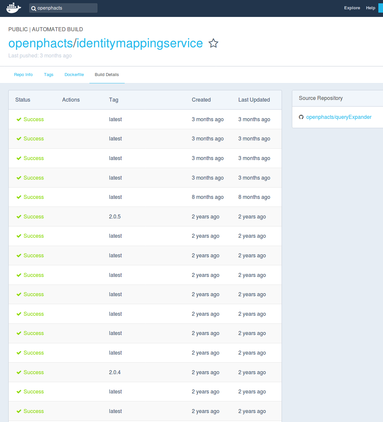
Task: Open the openphacts organization link in title
Action: click(41, 43)
